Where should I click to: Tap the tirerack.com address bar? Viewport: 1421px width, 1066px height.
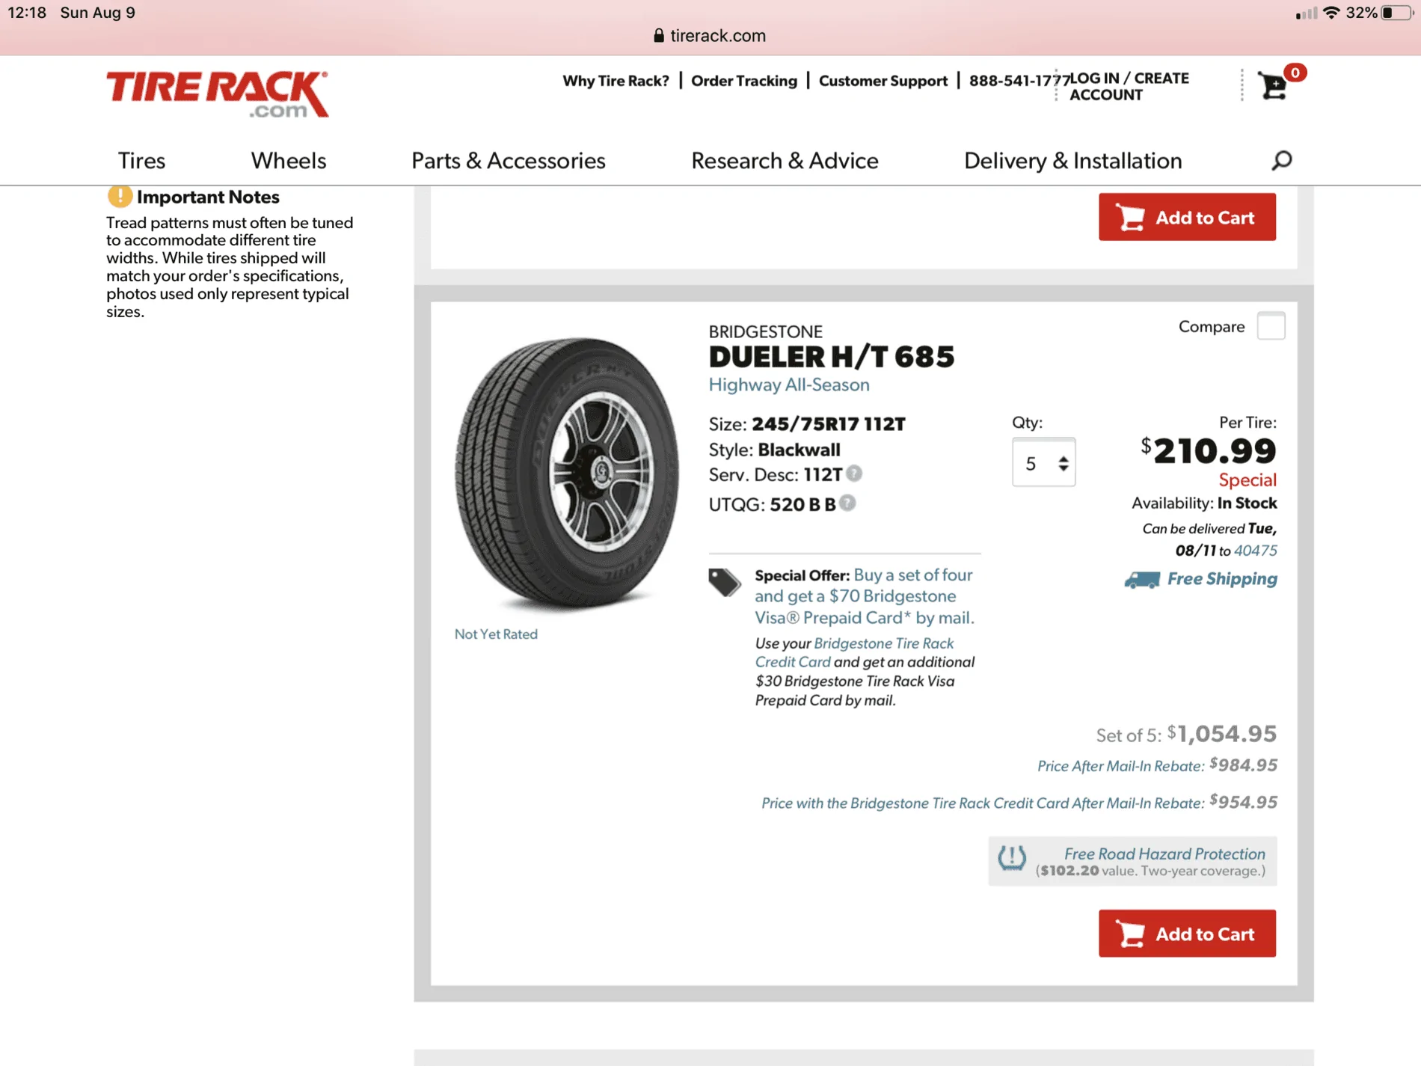coord(710,35)
